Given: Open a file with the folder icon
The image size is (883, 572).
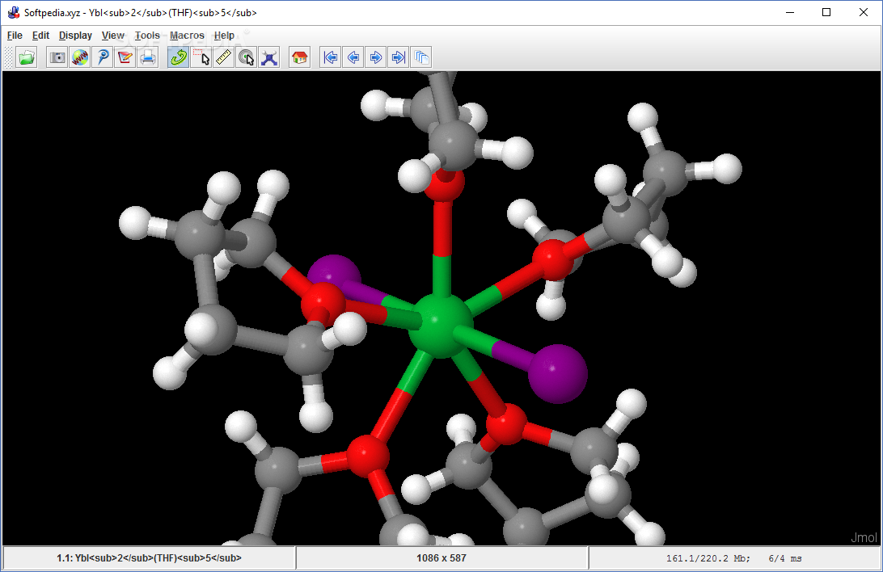Looking at the screenshot, I should 27,57.
